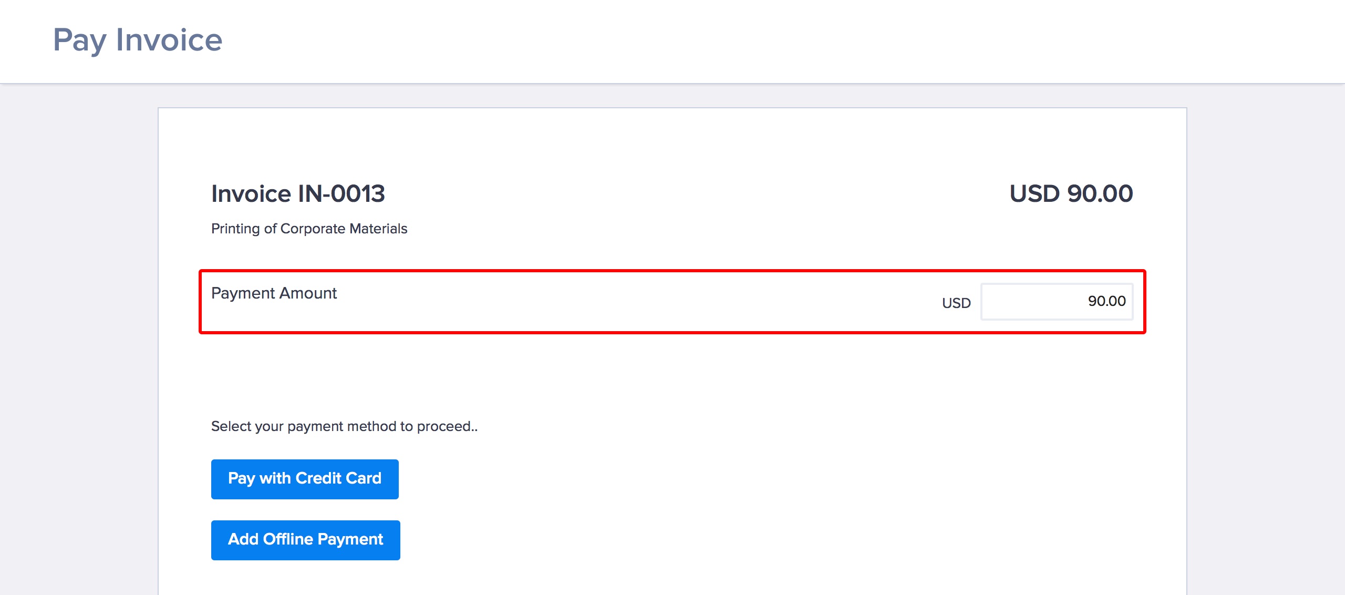Click the Add Offline Payment button

(x=305, y=539)
